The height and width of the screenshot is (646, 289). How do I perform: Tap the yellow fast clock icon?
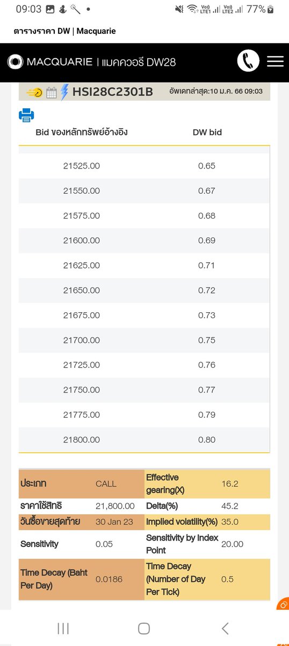[34, 92]
